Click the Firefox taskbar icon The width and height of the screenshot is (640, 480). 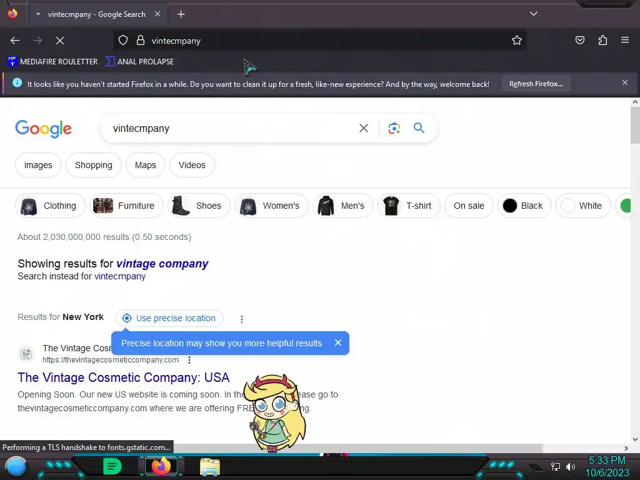click(161, 466)
